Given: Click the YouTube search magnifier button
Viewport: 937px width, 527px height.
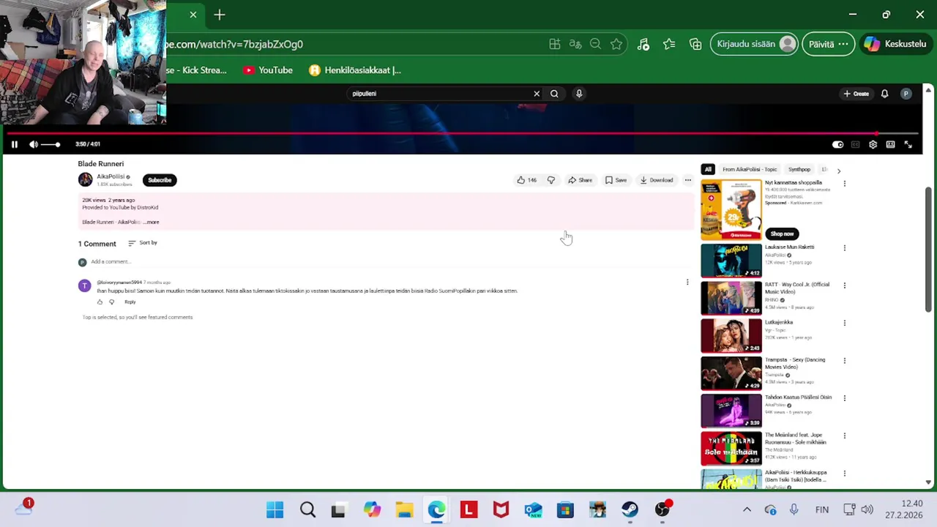Looking at the screenshot, I should pos(554,94).
